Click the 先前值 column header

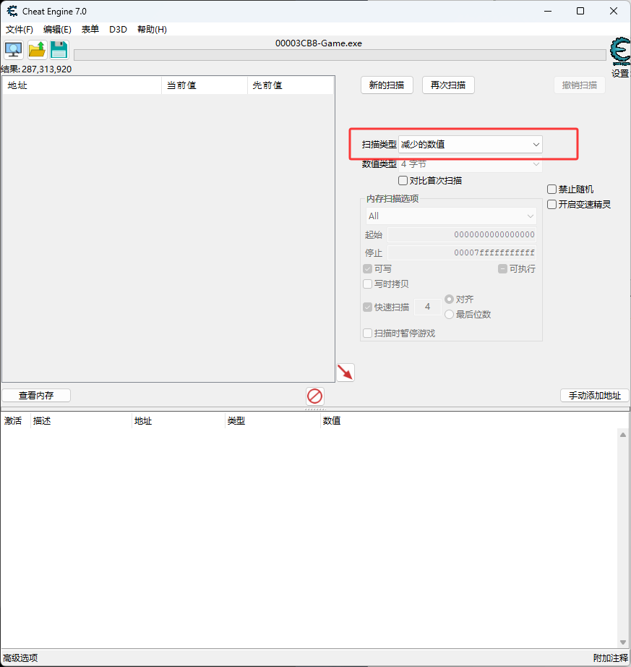pyautogui.click(x=291, y=85)
